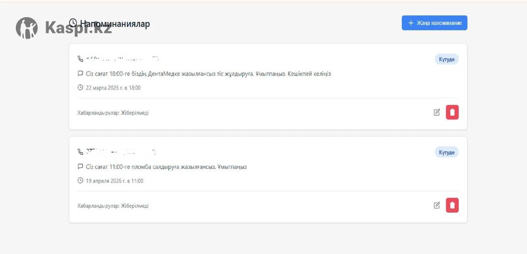The width and height of the screenshot is (527, 254).
Task: Click the clock icon beside Напоминаниялар heading
Action: [73, 23]
